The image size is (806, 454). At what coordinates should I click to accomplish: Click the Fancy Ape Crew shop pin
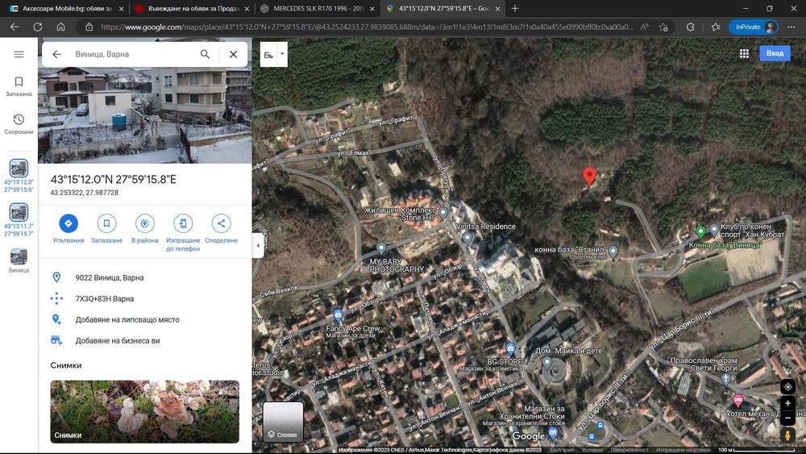point(338,314)
